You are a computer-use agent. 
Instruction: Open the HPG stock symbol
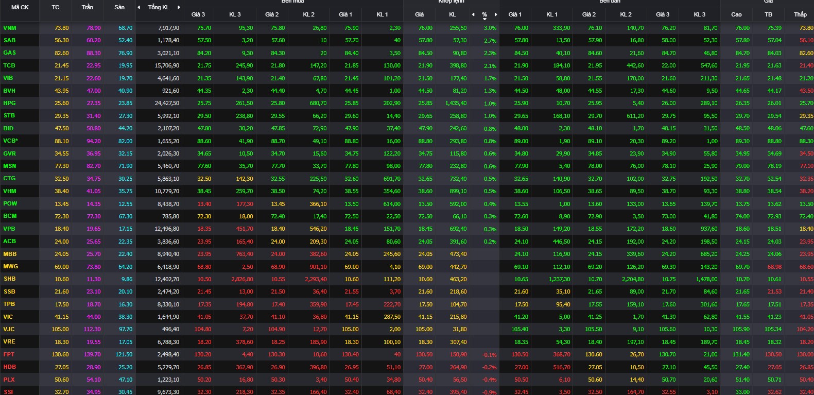point(9,103)
